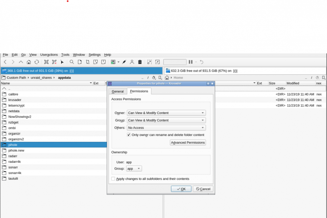Jump to home folder via toolbar icon
The height and width of the screenshot is (218, 327).
29,62
